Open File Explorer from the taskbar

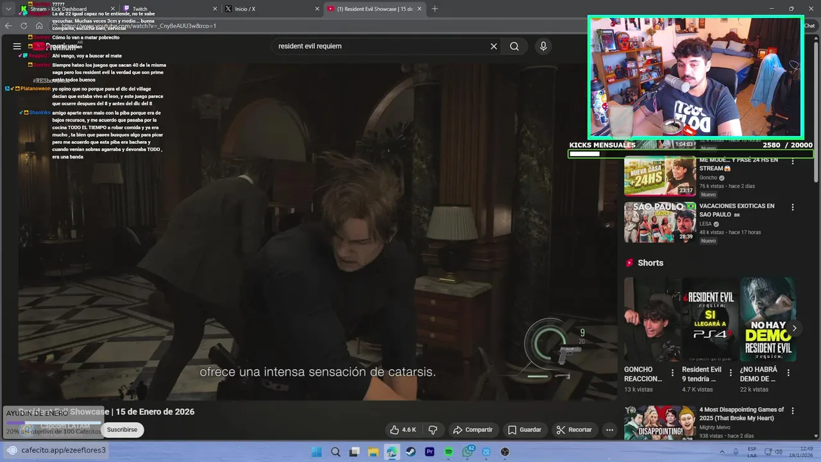pos(373,452)
